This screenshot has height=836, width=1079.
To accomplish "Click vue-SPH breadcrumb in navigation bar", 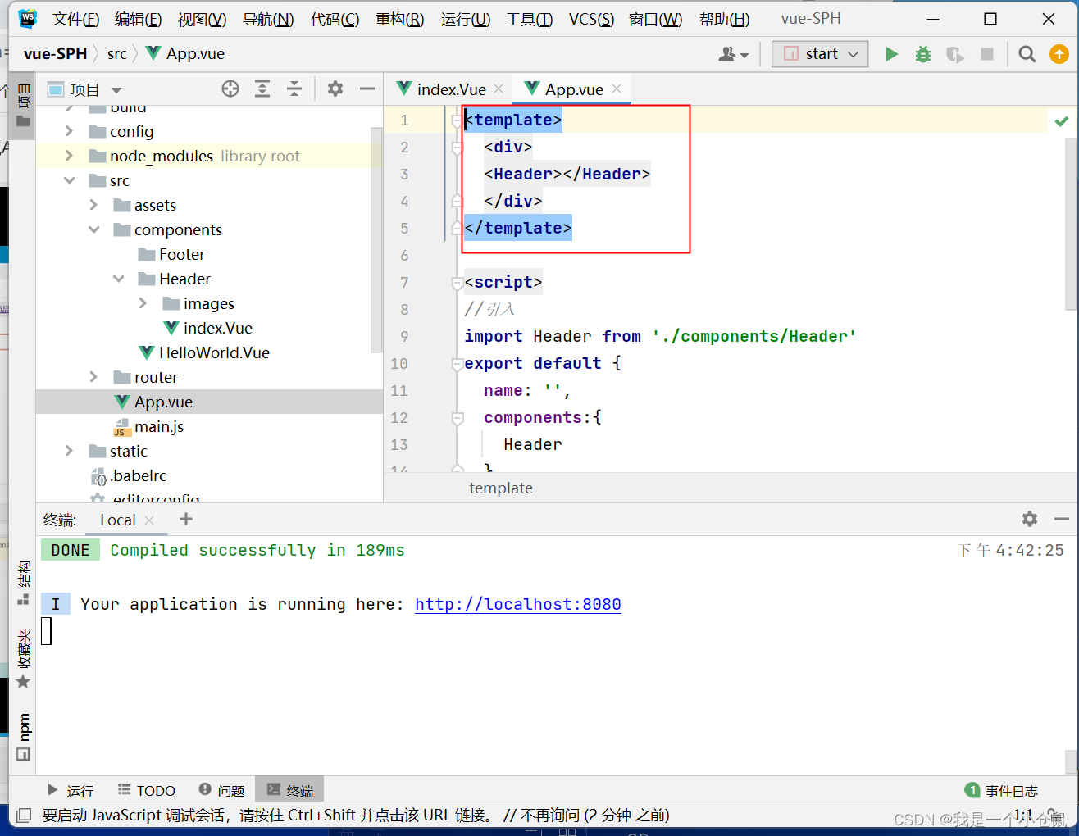I will tap(55, 54).
